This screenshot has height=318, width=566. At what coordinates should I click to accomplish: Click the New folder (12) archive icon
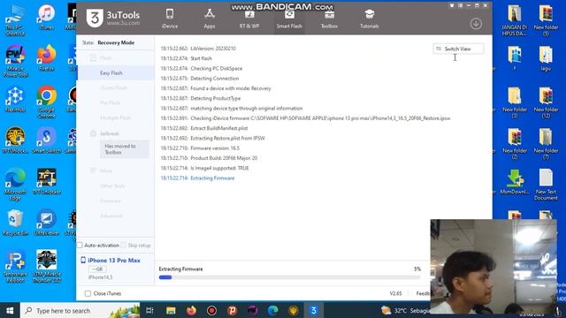click(x=546, y=102)
